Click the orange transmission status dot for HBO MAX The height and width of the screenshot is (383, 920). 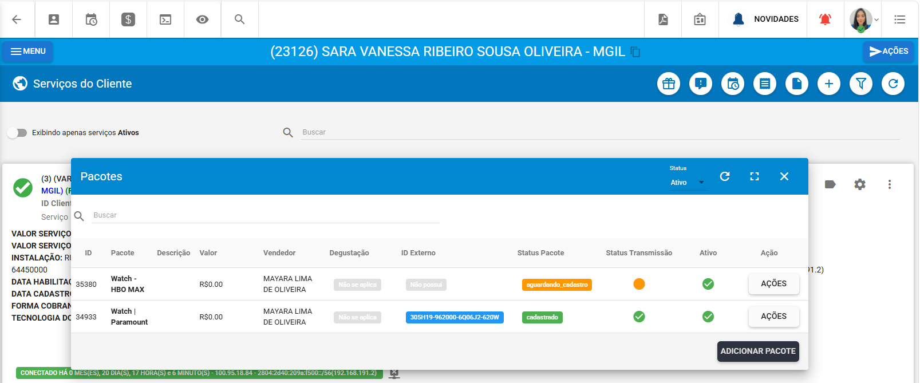pyautogui.click(x=639, y=284)
